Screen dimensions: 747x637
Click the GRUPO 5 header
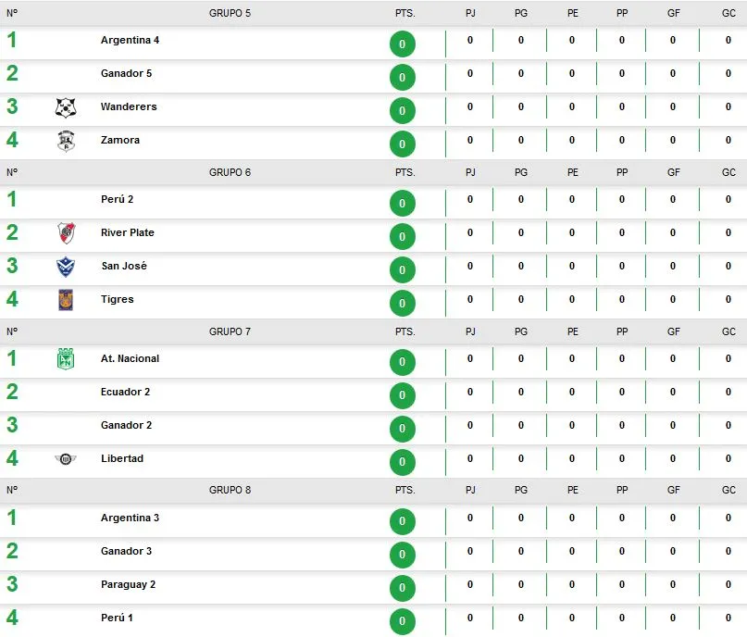click(230, 14)
